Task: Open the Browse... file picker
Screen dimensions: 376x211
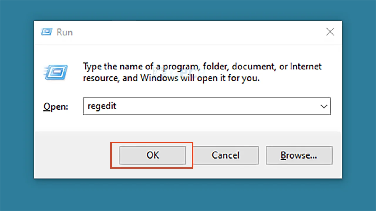Action: click(x=299, y=155)
